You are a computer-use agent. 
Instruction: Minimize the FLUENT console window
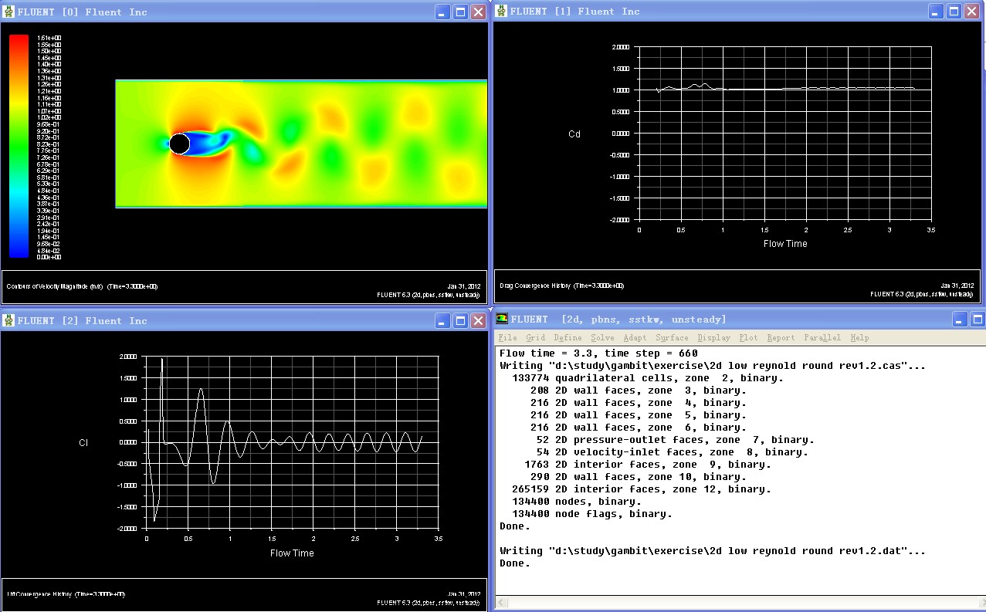(960, 320)
